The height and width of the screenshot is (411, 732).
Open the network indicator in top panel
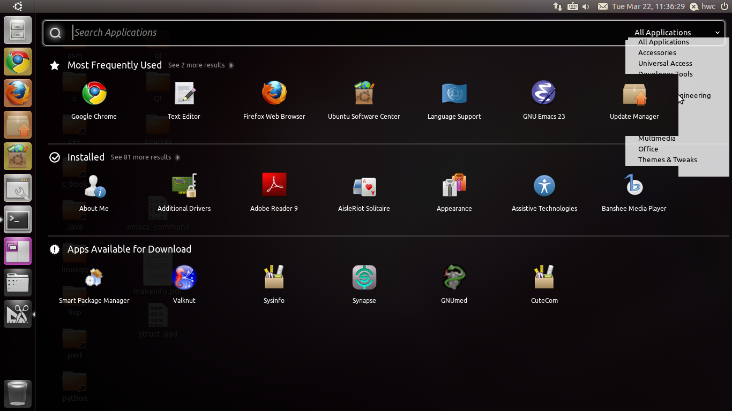pyautogui.click(x=558, y=6)
